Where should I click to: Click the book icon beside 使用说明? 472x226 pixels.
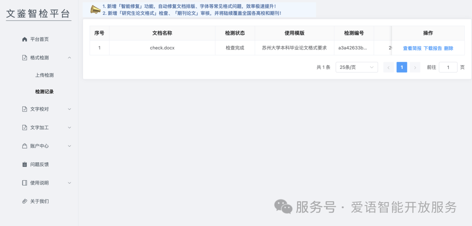point(24,183)
